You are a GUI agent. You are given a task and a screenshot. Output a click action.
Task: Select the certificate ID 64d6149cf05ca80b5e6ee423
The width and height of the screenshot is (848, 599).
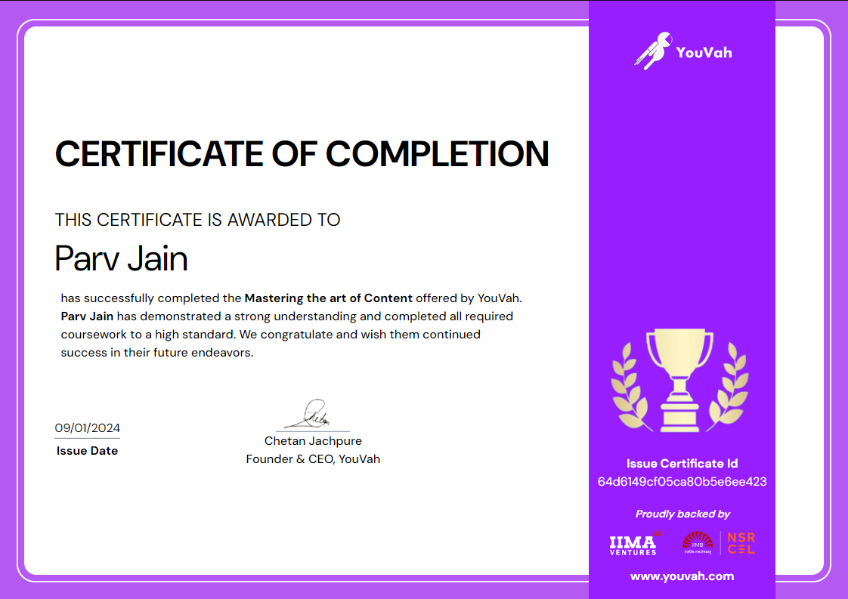(x=682, y=482)
